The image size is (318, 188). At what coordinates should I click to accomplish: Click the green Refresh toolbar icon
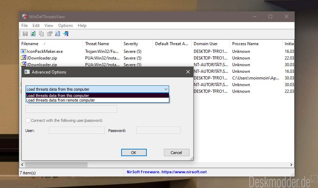tap(33, 34)
